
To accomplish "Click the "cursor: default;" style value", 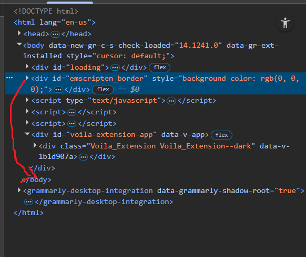I will coord(131,56).
